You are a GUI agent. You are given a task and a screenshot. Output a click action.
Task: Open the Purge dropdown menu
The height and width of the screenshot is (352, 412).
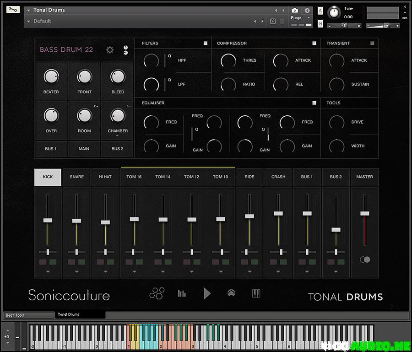click(300, 18)
